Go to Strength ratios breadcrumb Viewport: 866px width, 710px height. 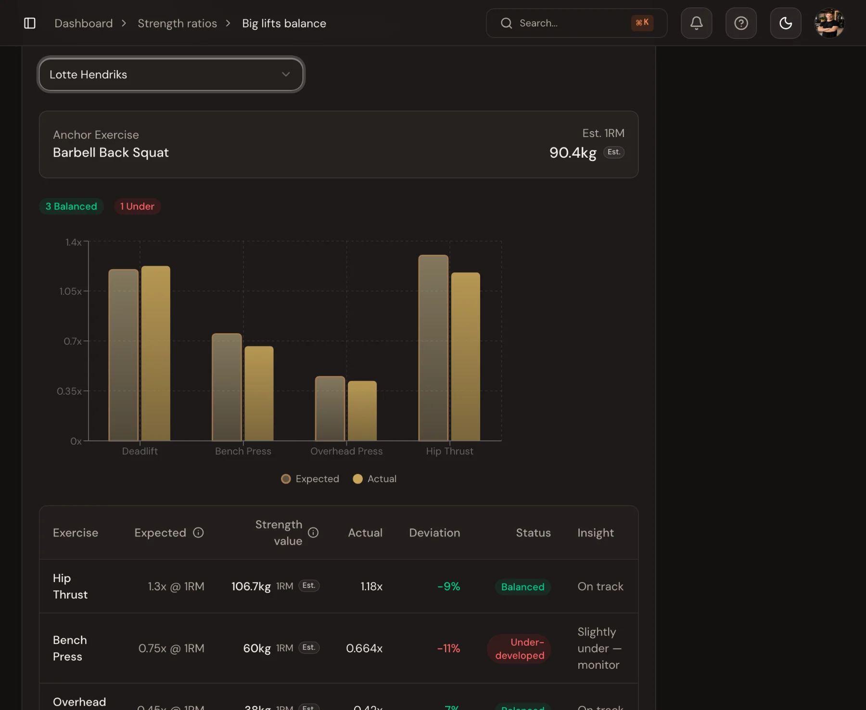tap(177, 23)
